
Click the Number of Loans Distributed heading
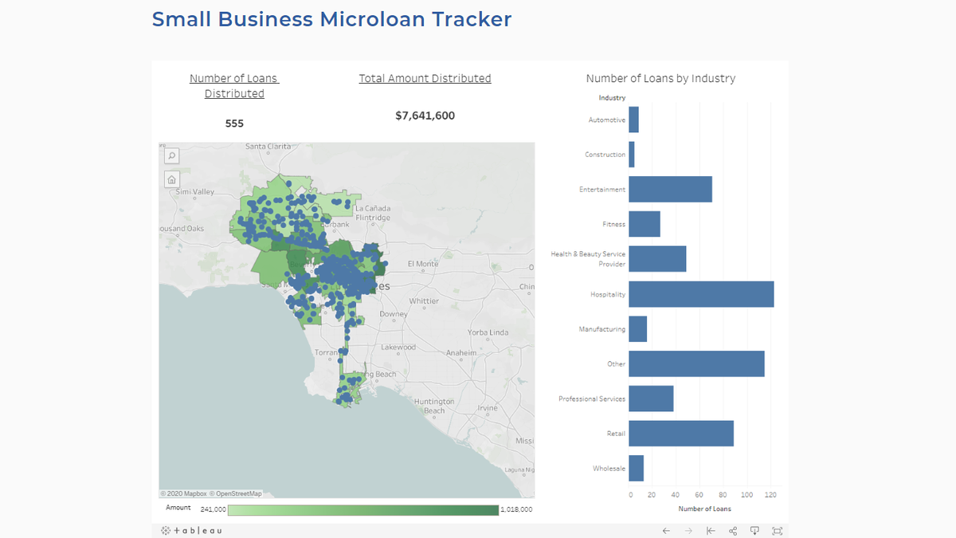(234, 86)
